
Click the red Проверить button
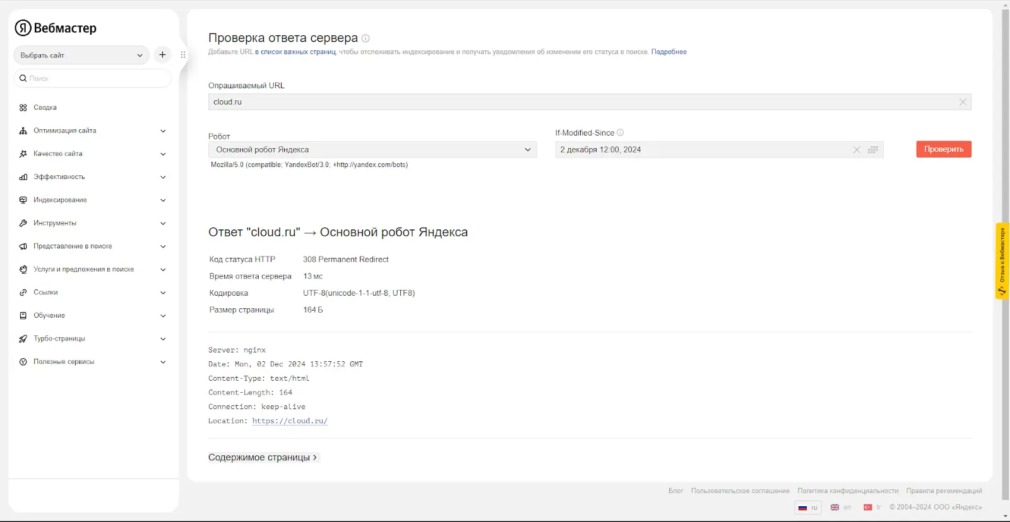pos(944,149)
